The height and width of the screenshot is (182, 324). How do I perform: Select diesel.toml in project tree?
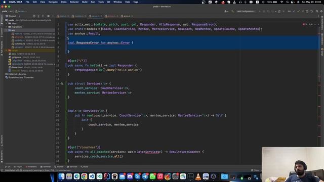(x=17, y=67)
